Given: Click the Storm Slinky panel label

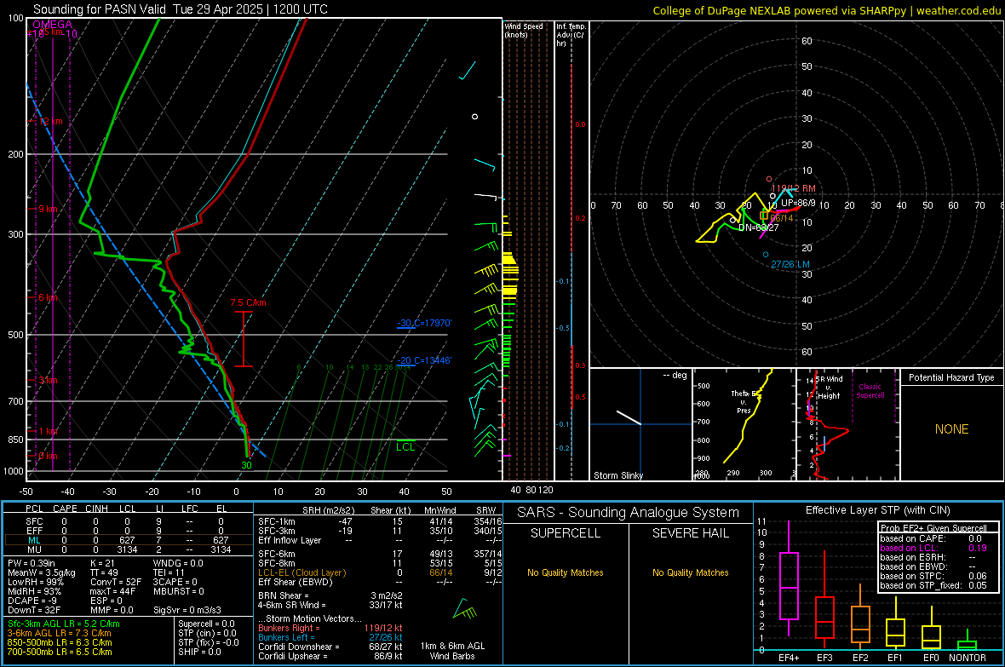Looking at the screenshot, I should (x=617, y=475).
